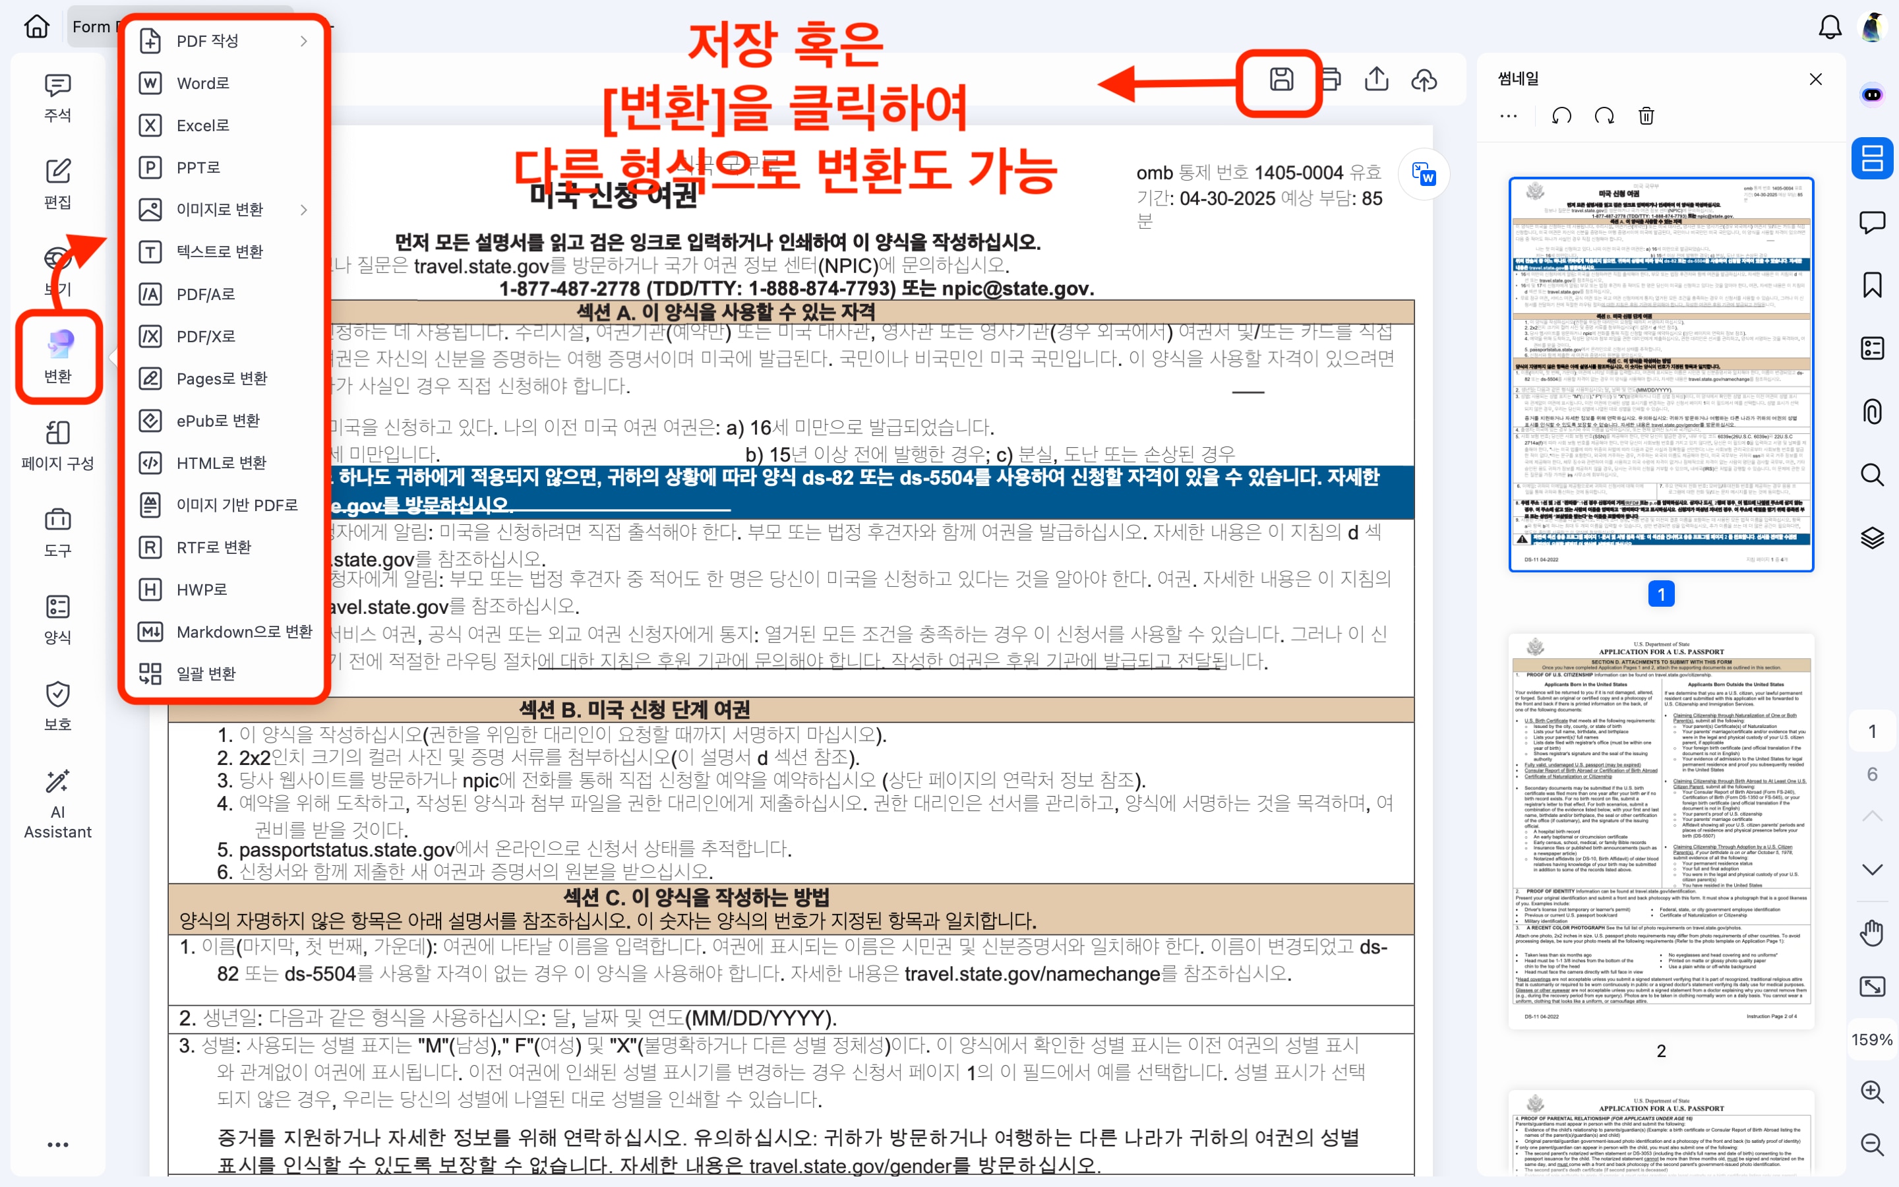
Task: Choose Excel로 conversion
Action: [224, 125]
